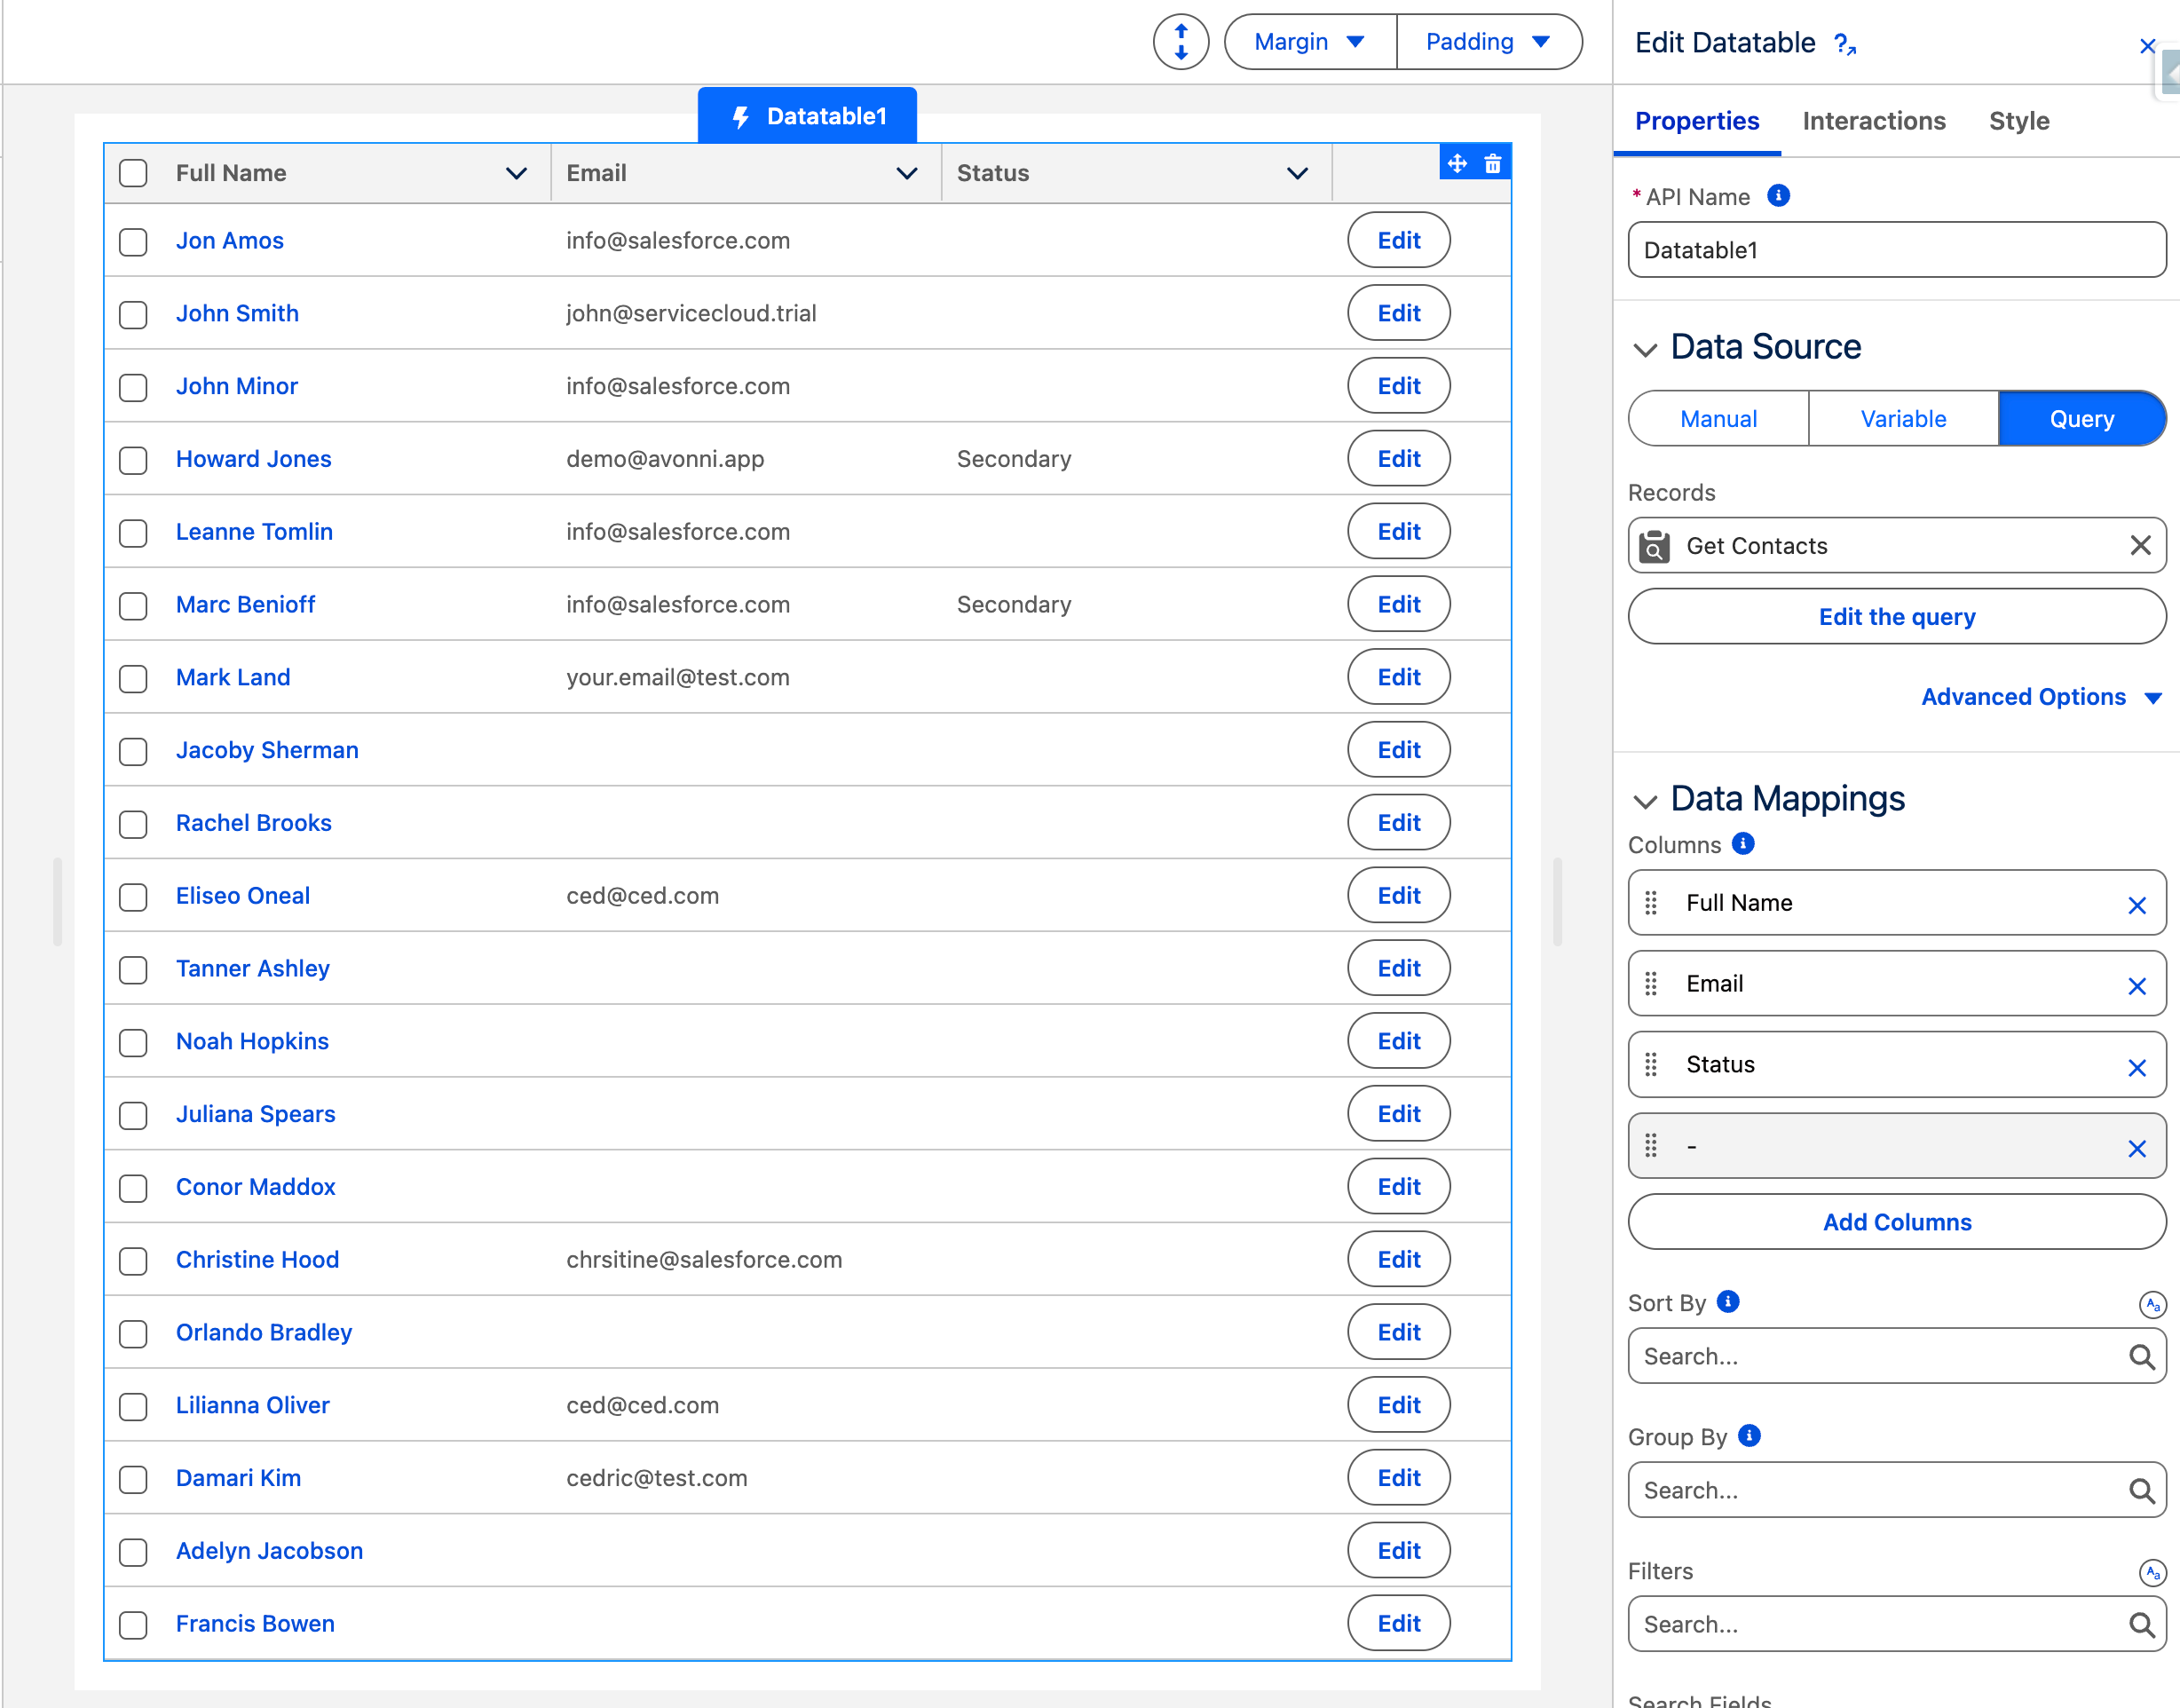Click drag handle of Status column

(x=1651, y=1065)
